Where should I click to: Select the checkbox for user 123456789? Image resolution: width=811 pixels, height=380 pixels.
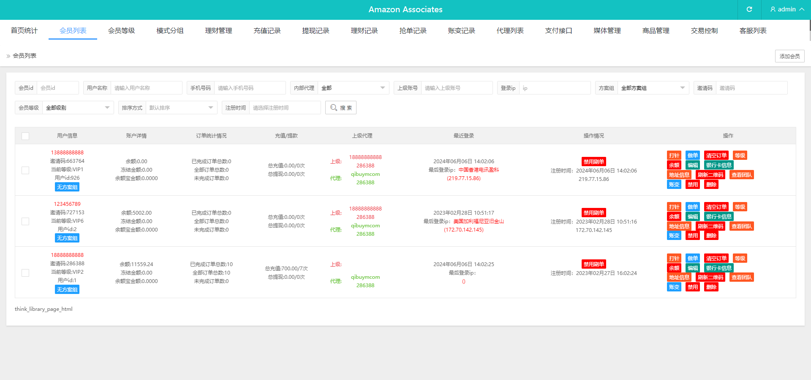[x=25, y=221]
